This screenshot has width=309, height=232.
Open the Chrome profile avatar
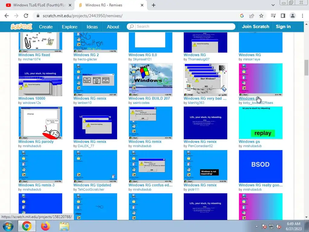[293, 16]
